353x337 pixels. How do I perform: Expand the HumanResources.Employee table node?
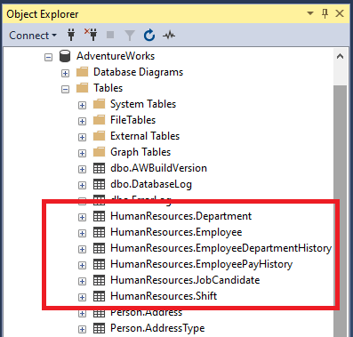[x=82, y=233]
